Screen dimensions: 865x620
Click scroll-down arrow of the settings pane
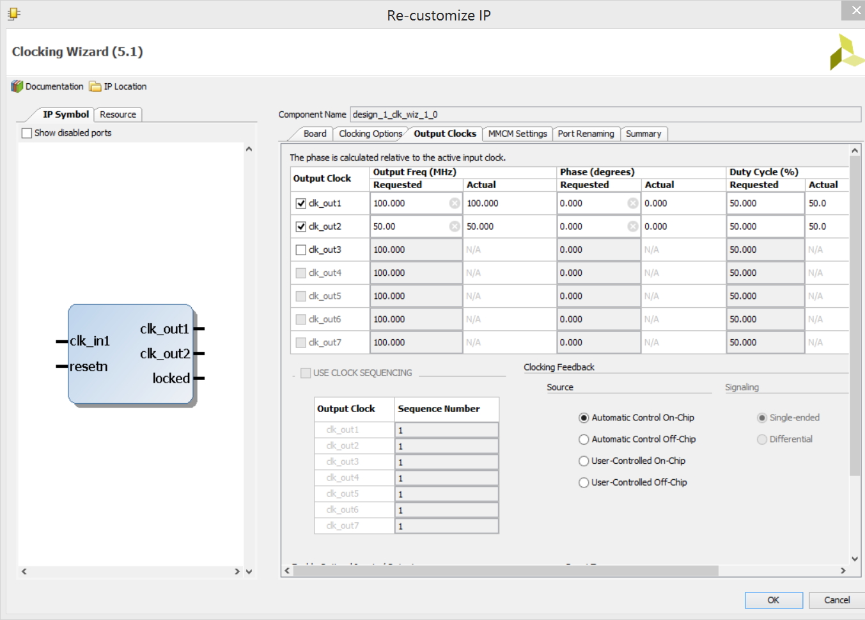855,559
